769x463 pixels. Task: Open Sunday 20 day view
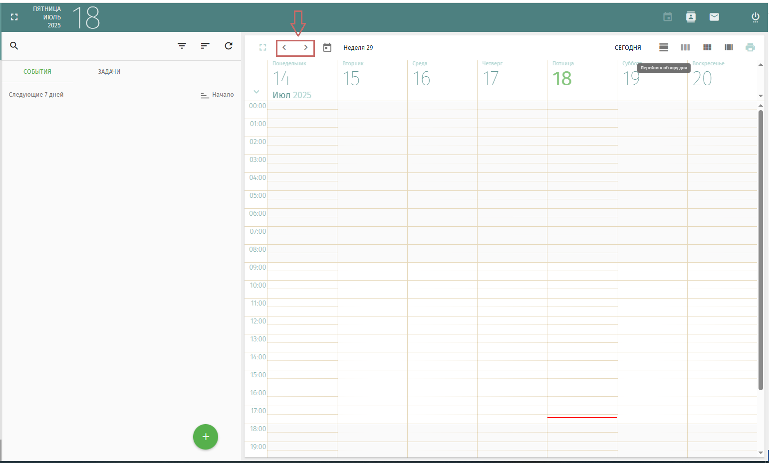pos(702,79)
